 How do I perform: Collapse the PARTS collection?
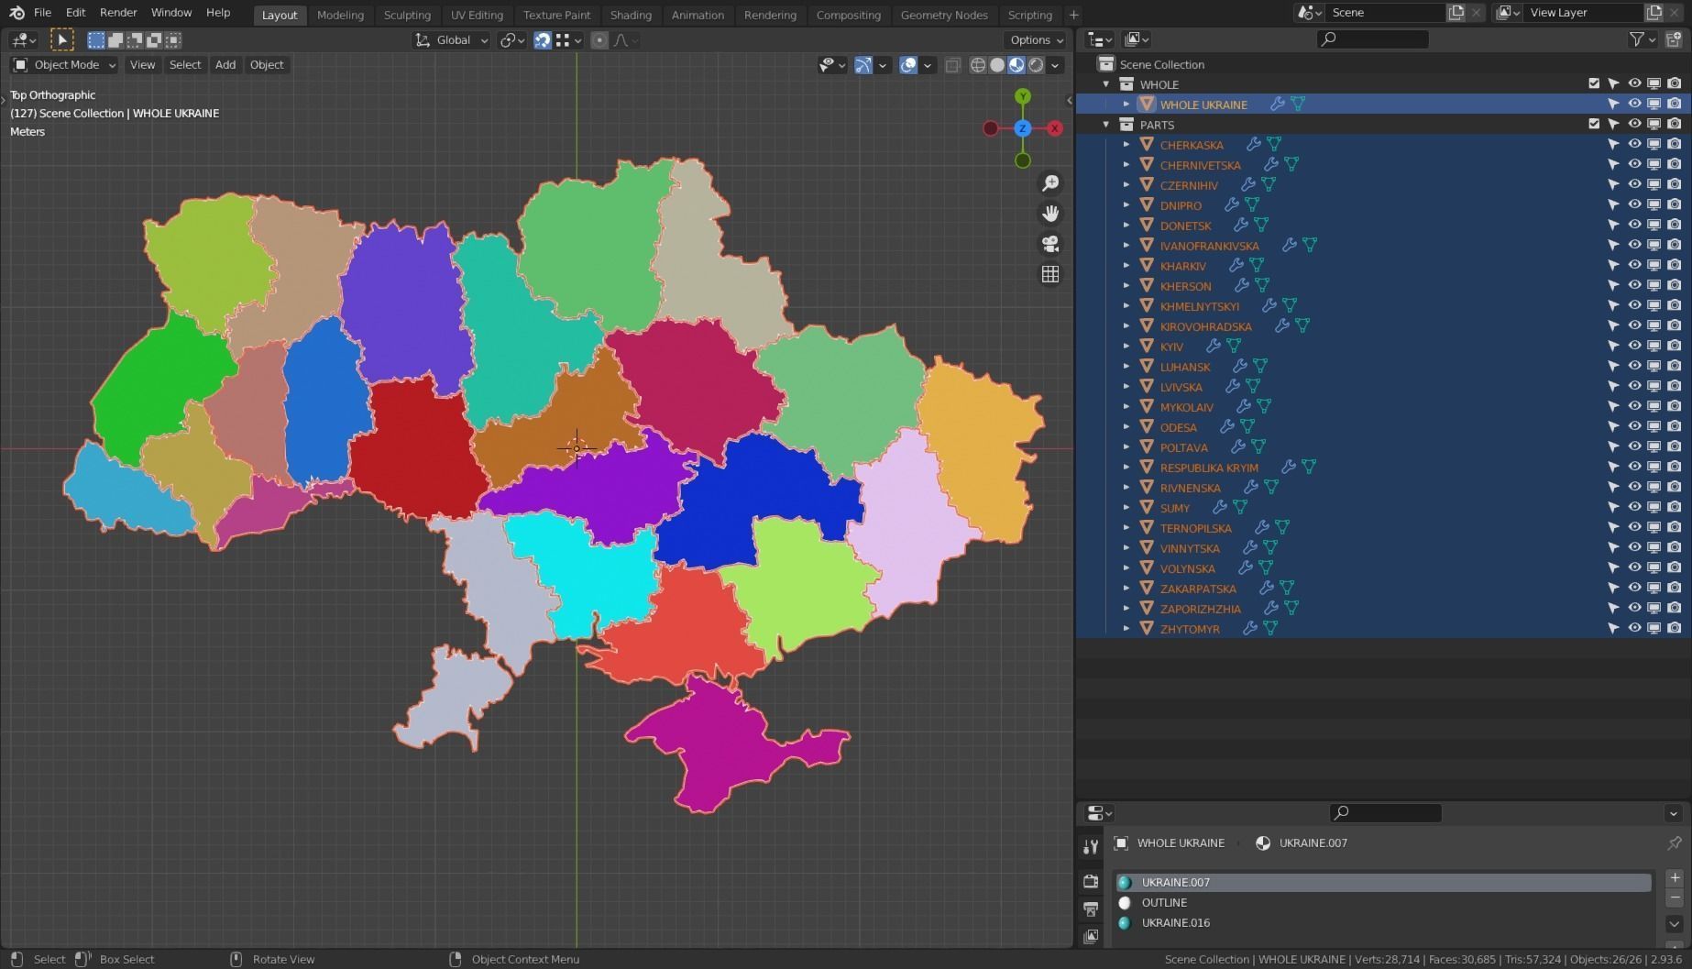[1106, 125]
